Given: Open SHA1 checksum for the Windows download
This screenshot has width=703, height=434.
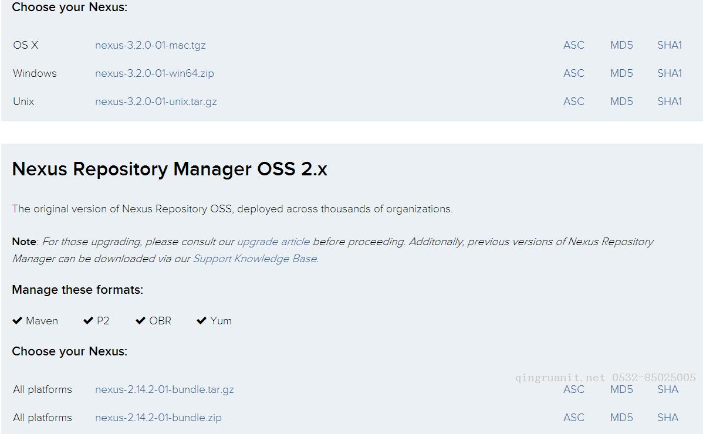Looking at the screenshot, I should pos(670,73).
